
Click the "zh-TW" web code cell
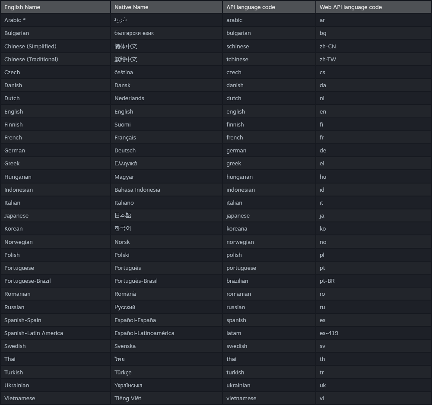coord(374,59)
